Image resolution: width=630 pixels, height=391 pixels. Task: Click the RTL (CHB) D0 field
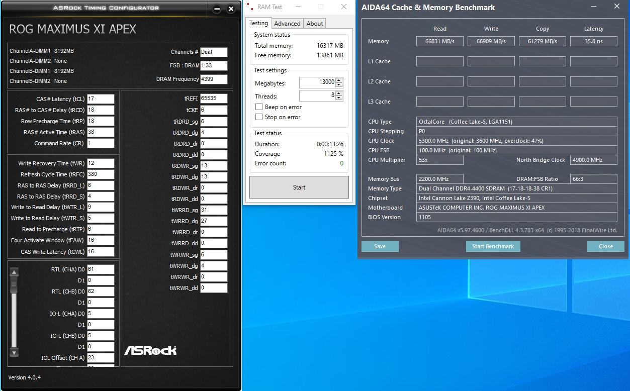[101, 291]
